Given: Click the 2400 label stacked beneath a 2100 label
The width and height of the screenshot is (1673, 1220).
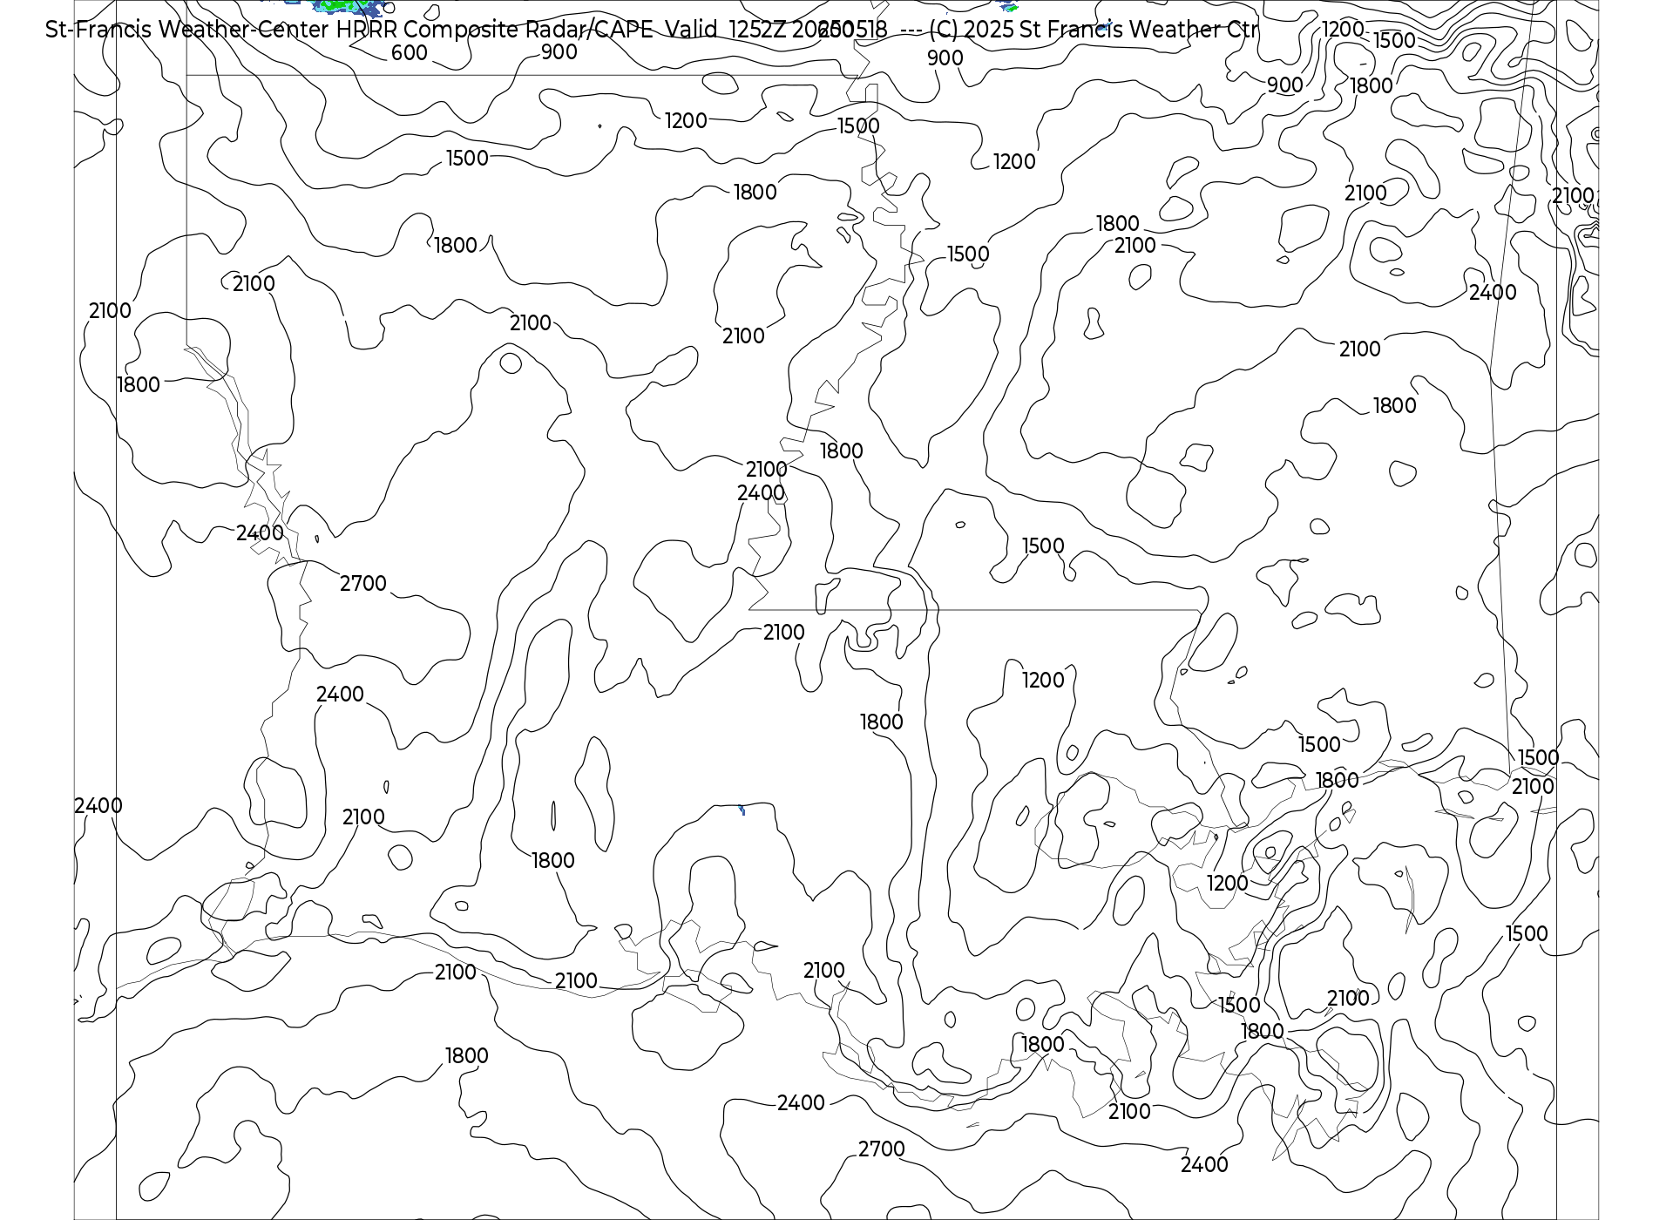Looking at the screenshot, I should 762,493.
